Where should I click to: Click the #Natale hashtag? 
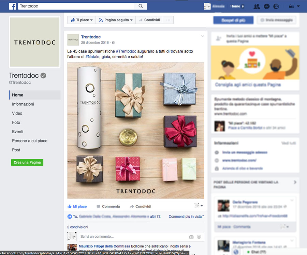point(92,57)
